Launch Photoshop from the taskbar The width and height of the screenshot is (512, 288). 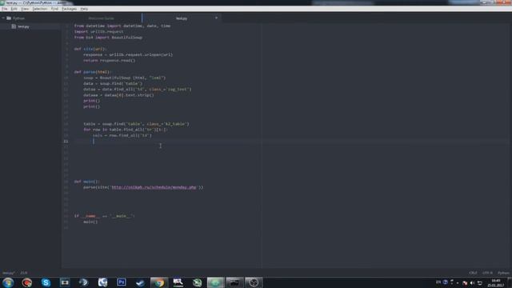[x=122, y=282]
